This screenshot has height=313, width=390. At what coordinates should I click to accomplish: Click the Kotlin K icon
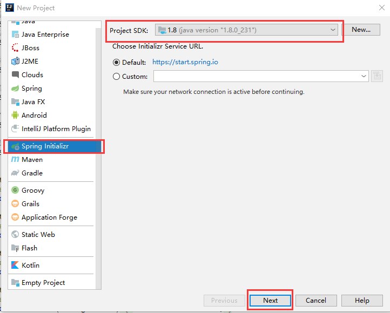point(15,265)
